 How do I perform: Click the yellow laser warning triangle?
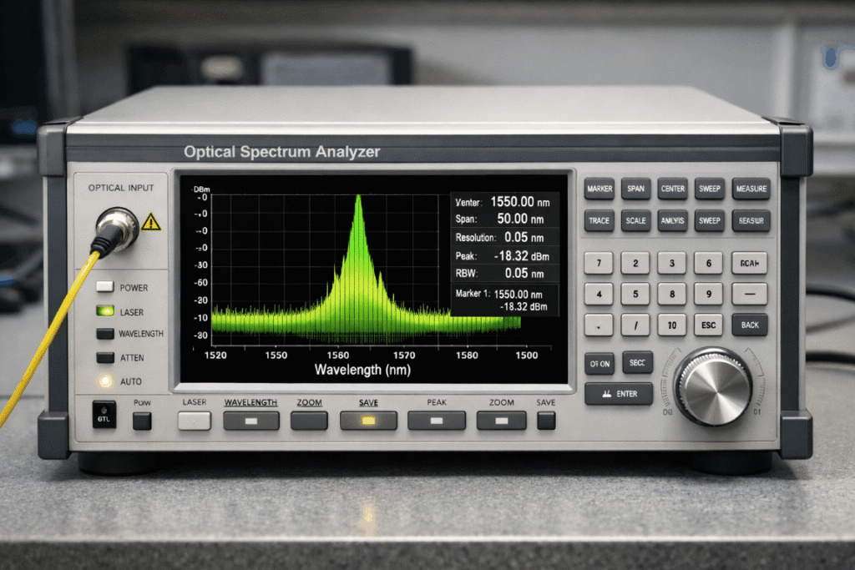(x=151, y=222)
